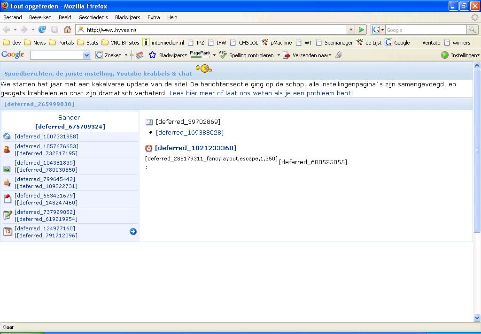481x334 pixels.
Task: Click the Firefox reload page icon
Action: click(x=42, y=30)
